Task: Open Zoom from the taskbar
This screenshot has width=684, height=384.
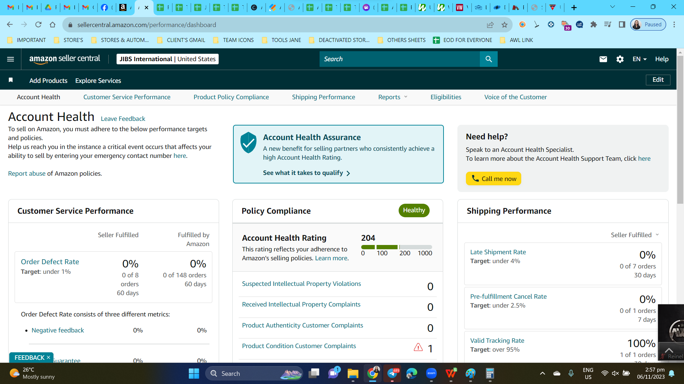Action: pyautogui.click(x=431, y=373)
